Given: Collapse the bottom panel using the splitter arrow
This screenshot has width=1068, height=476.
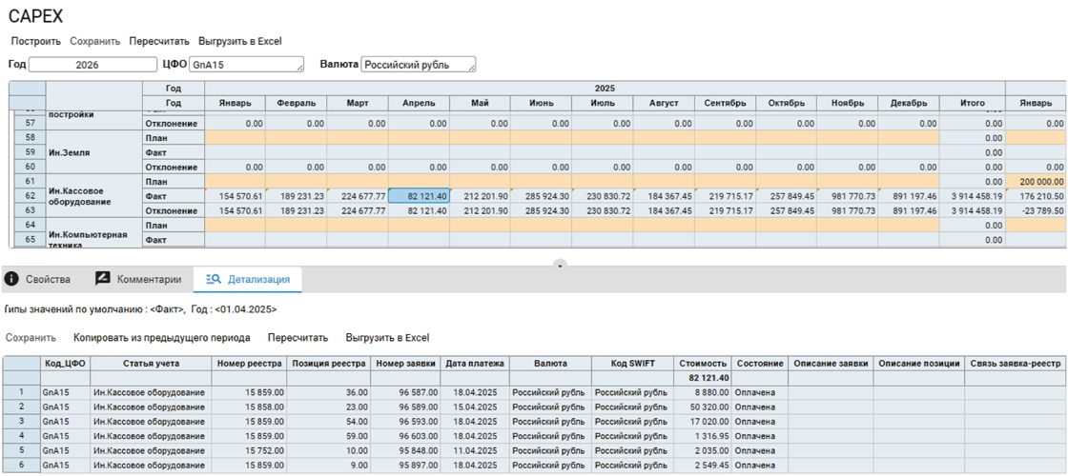Looking at the screenshot, I should coord(561,265).
